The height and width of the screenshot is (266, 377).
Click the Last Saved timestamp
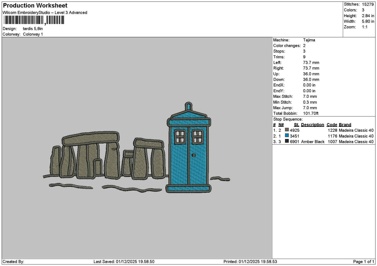(x=124, y=262)
